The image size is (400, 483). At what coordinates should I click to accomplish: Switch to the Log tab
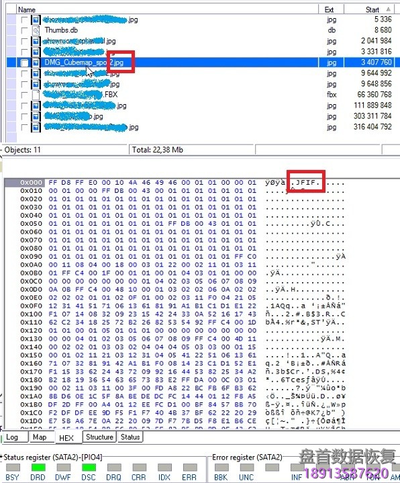point(15,437)
